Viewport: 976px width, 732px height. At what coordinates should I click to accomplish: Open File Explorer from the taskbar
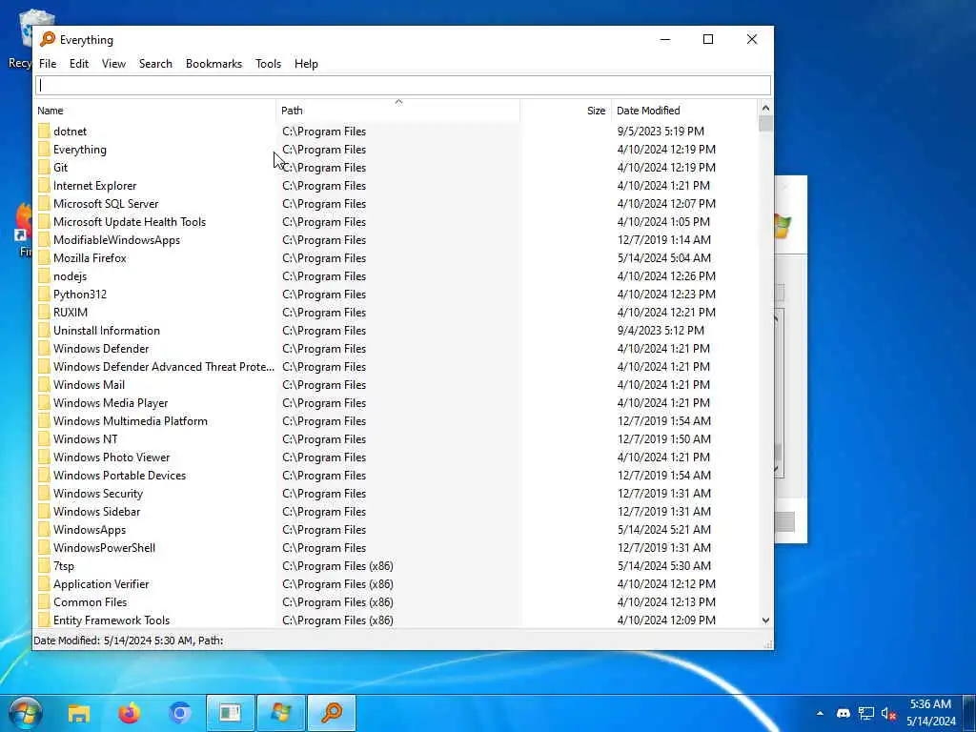point(79,713)
